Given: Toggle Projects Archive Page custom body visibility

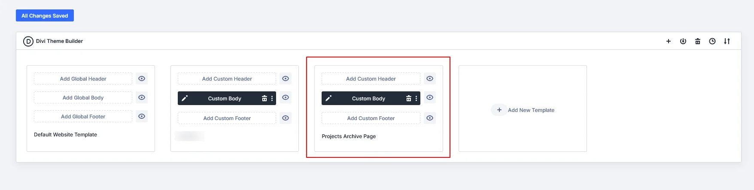Looking at the screenshot, I should point(430,97).
